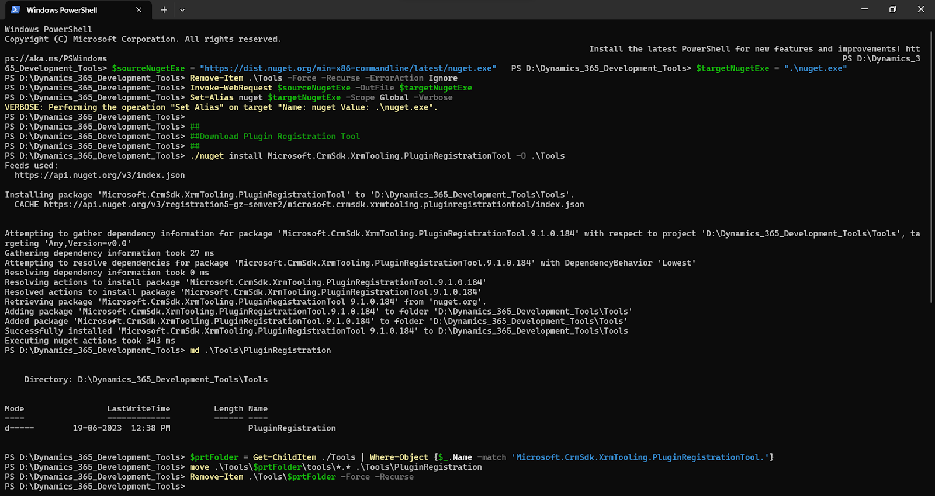Click "Resolving dependency information took 0 ms"

[x=107, y=273]
